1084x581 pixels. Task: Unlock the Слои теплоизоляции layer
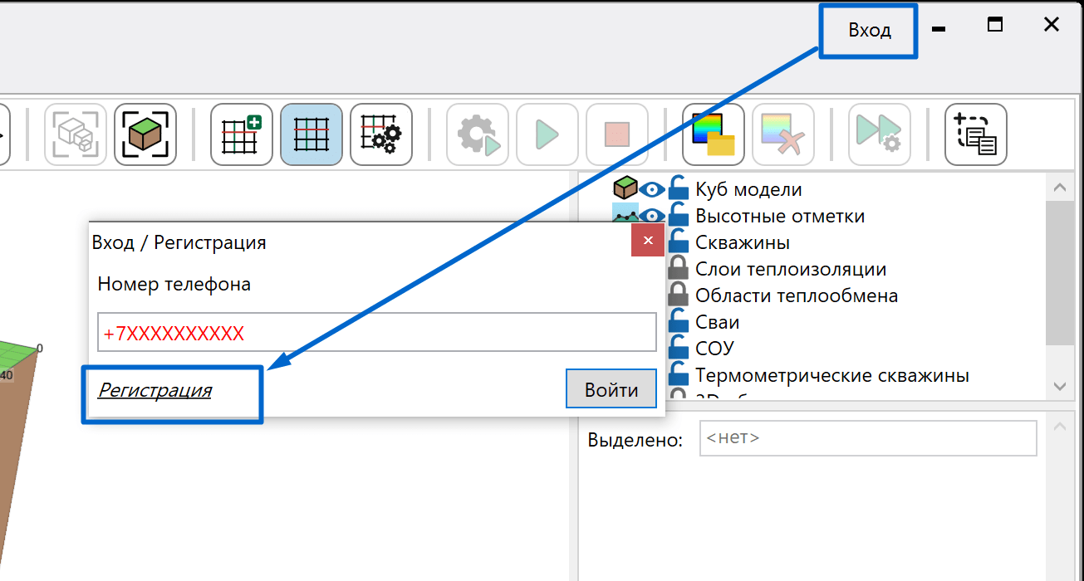pyautogui.click(x=679, y=268)
